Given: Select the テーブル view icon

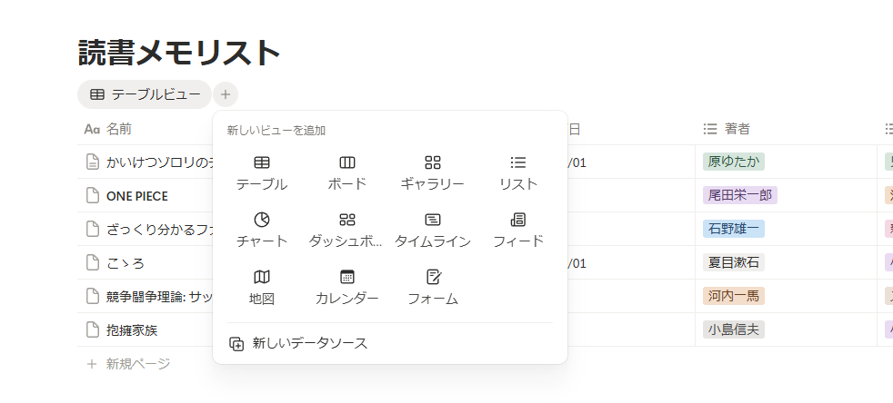Looking at the screenshot, I should [262, 163].
